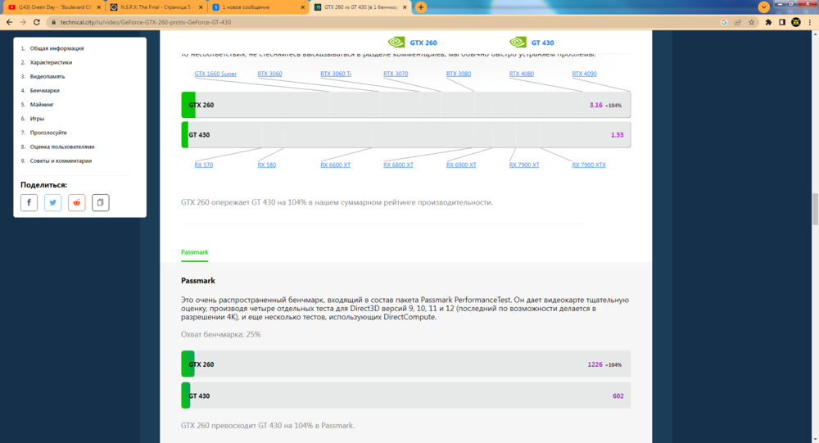Click the GTX 260 overall rating bar 3.16

pyautogui.click(x=406, y=105)
